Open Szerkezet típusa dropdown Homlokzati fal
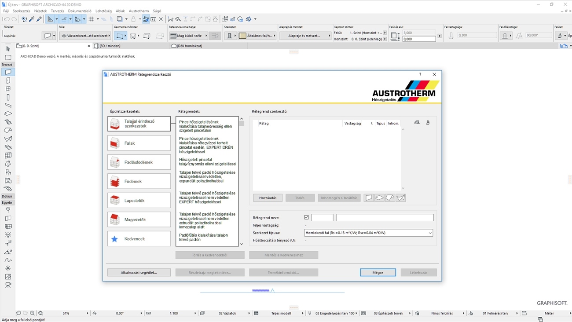The width and height of the screenshot is (572, 322). 369,233
